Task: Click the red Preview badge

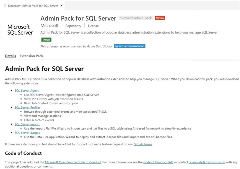Action: pyautogui.click(x=160, y=18)
